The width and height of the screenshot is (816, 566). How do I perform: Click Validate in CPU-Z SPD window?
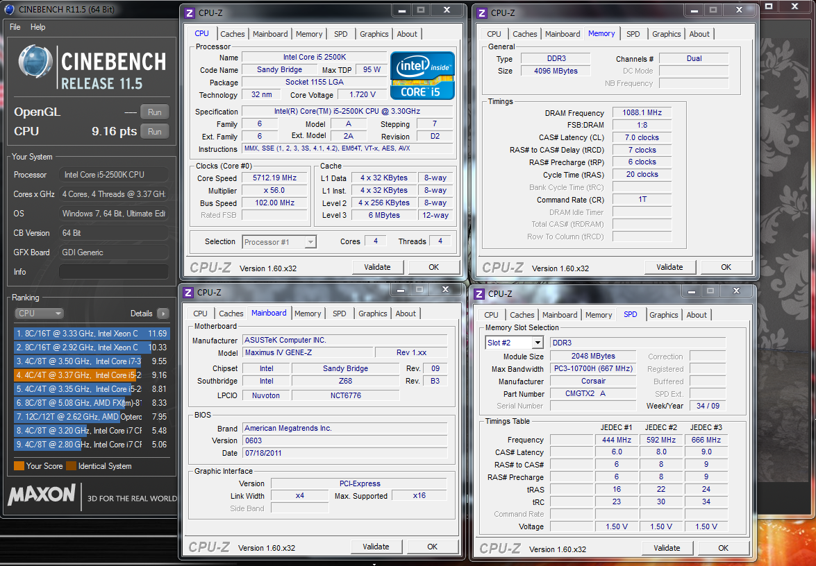[x=667, y=548]
